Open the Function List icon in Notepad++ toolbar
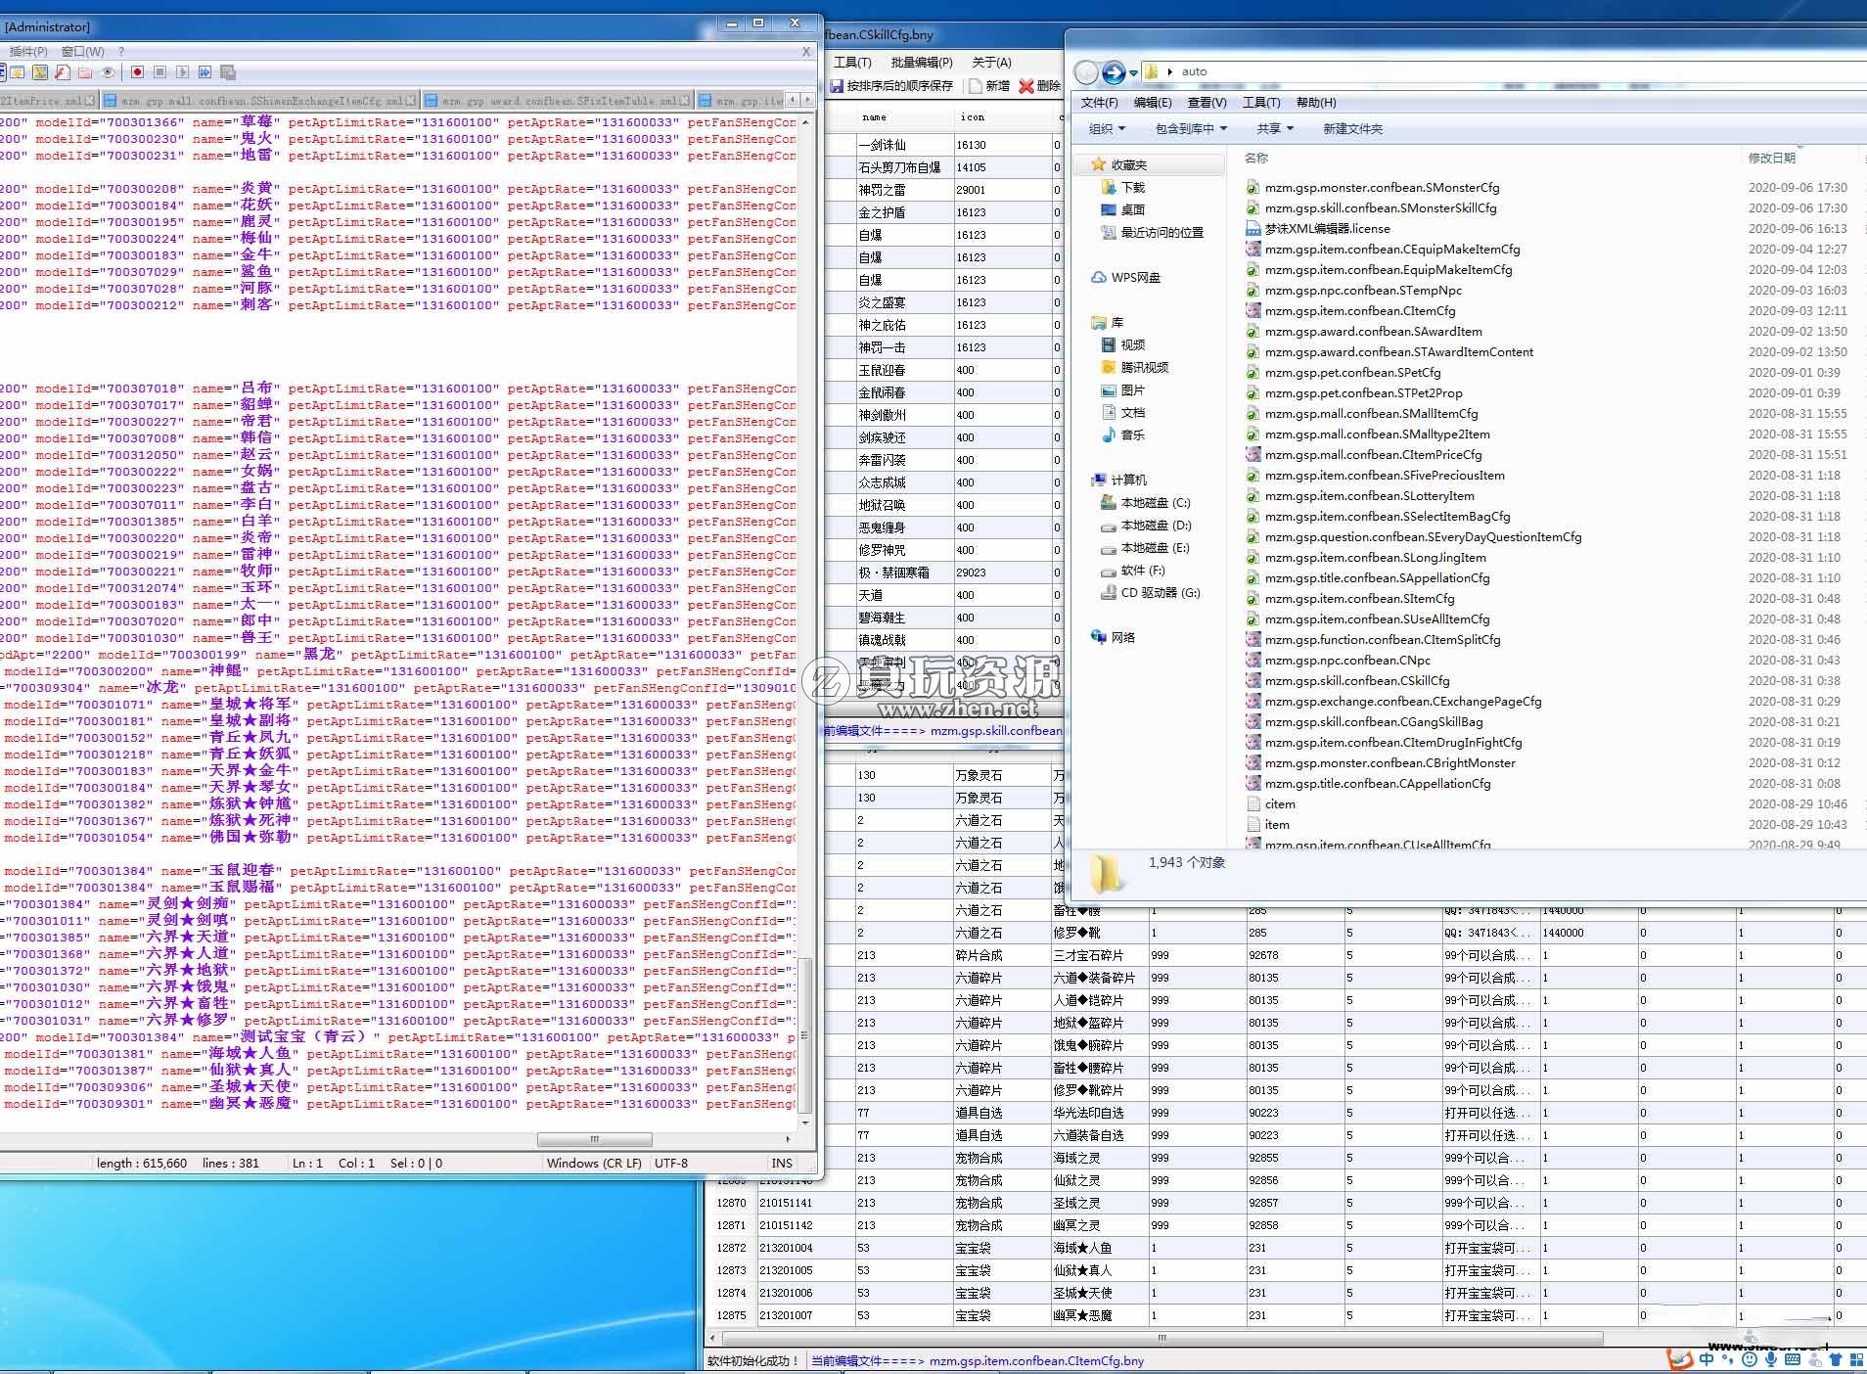 coord(63,72)
